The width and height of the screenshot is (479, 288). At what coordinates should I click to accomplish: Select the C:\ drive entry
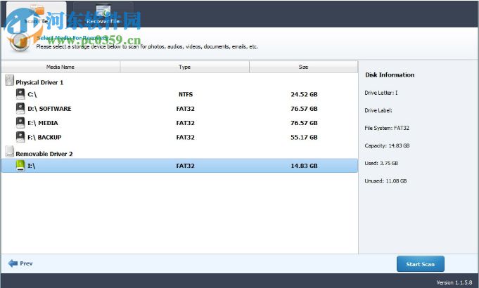[179, 94]
